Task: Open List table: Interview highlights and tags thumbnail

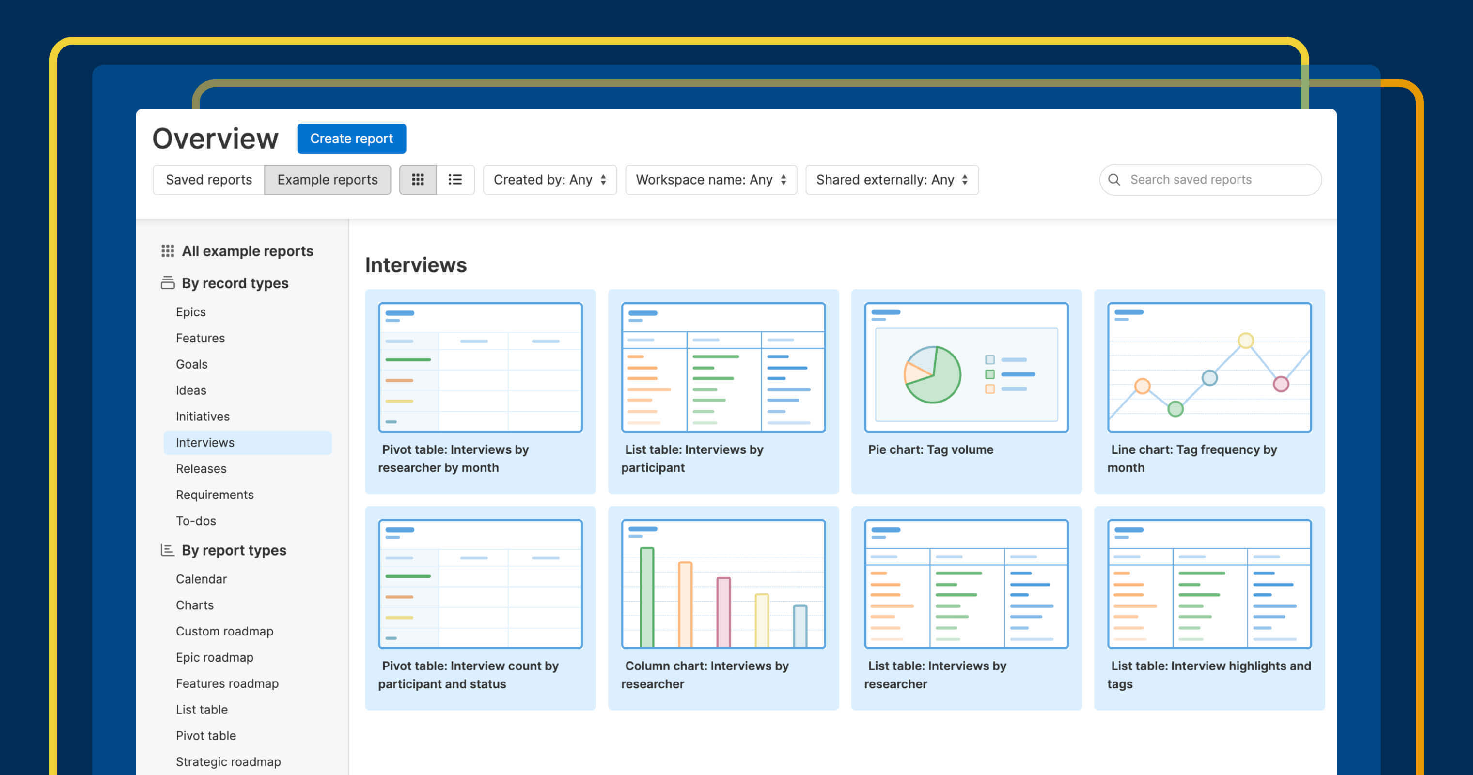Action: point(1209,584)
